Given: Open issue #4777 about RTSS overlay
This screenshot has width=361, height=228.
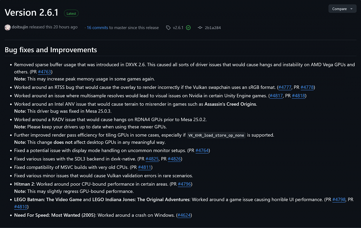Looking at the screenshot, I should pyautogui.click(x=285, y=87).
